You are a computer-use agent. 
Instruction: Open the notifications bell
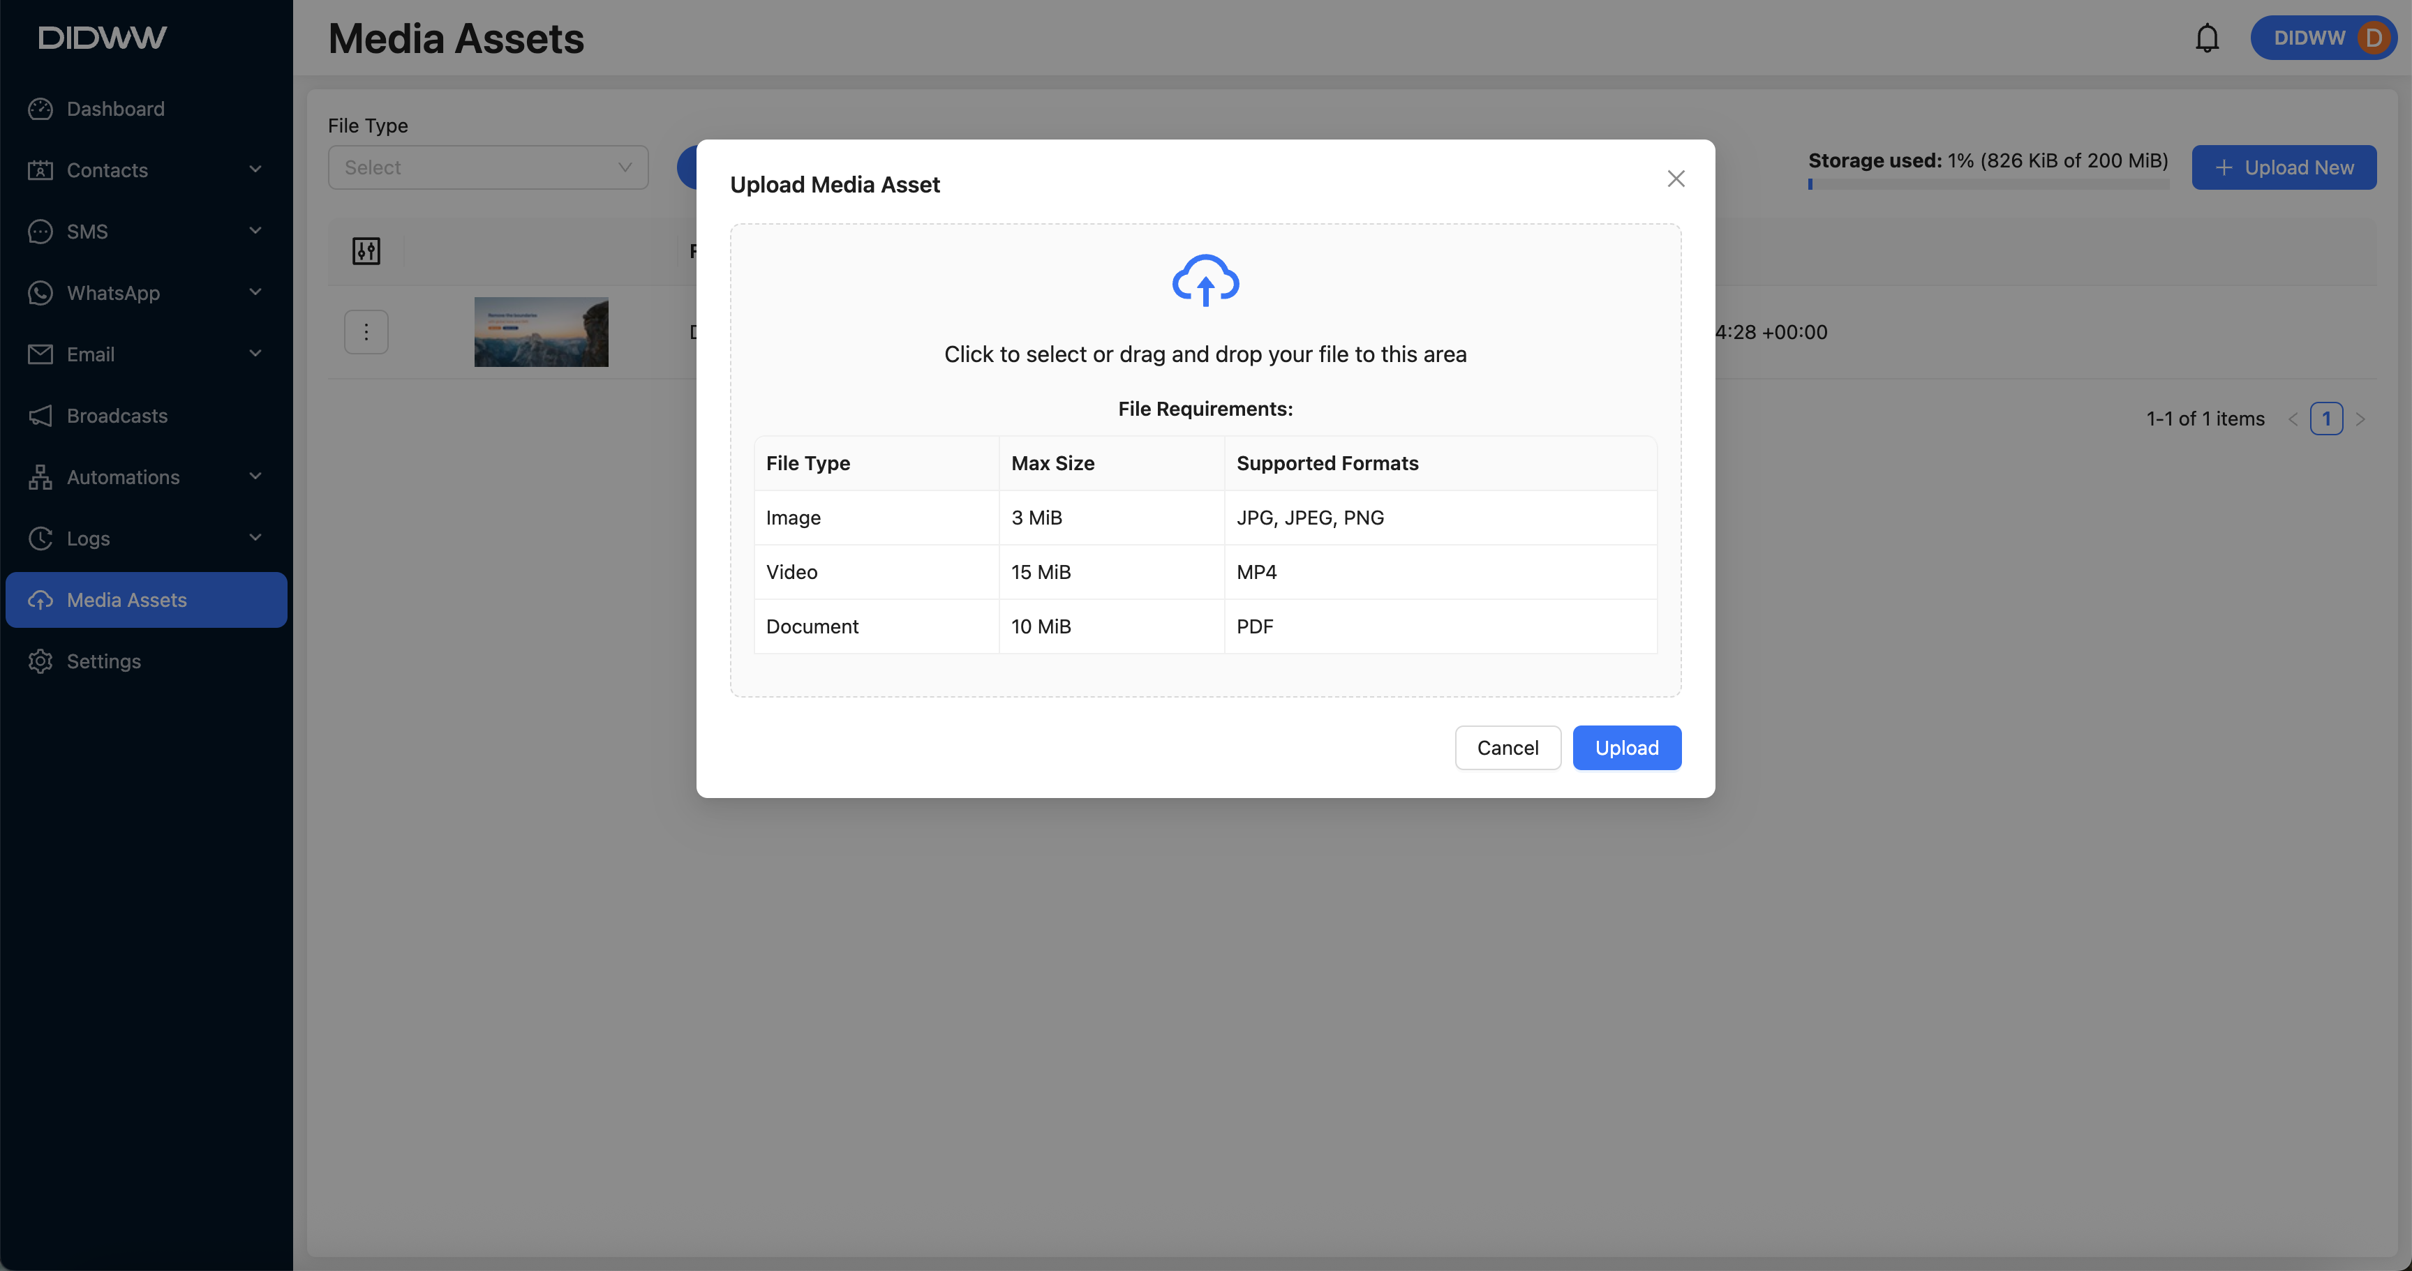[2207, 38]
